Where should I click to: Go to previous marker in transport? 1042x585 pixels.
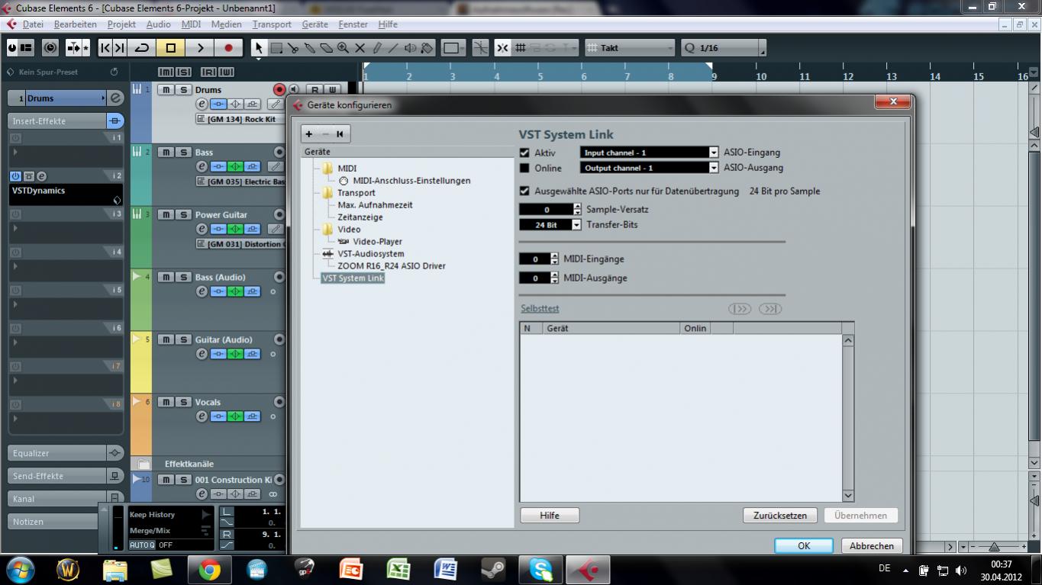tap(106, 48)
